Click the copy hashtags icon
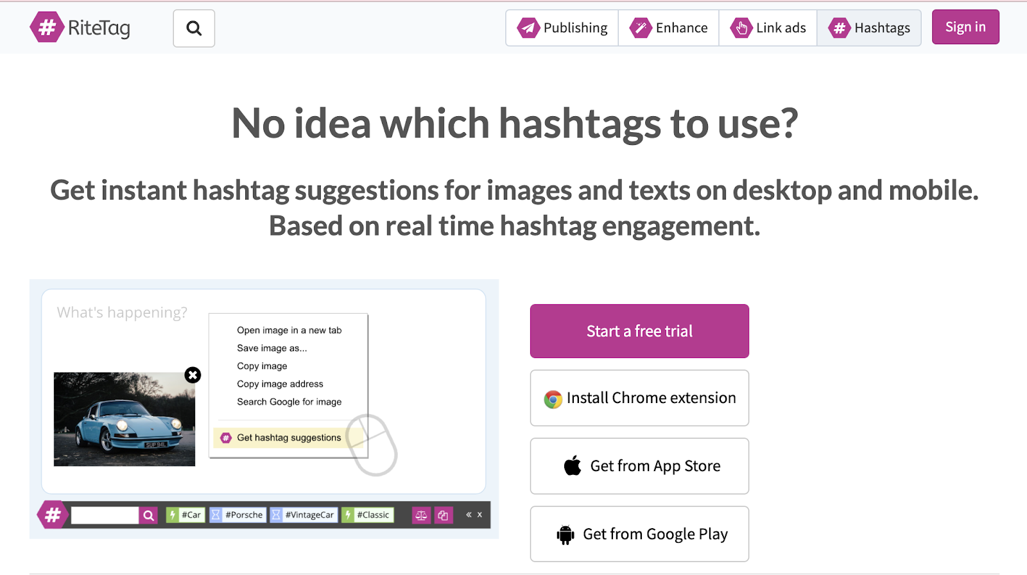The image size is (1027, 575). click(x=443, y=515)
